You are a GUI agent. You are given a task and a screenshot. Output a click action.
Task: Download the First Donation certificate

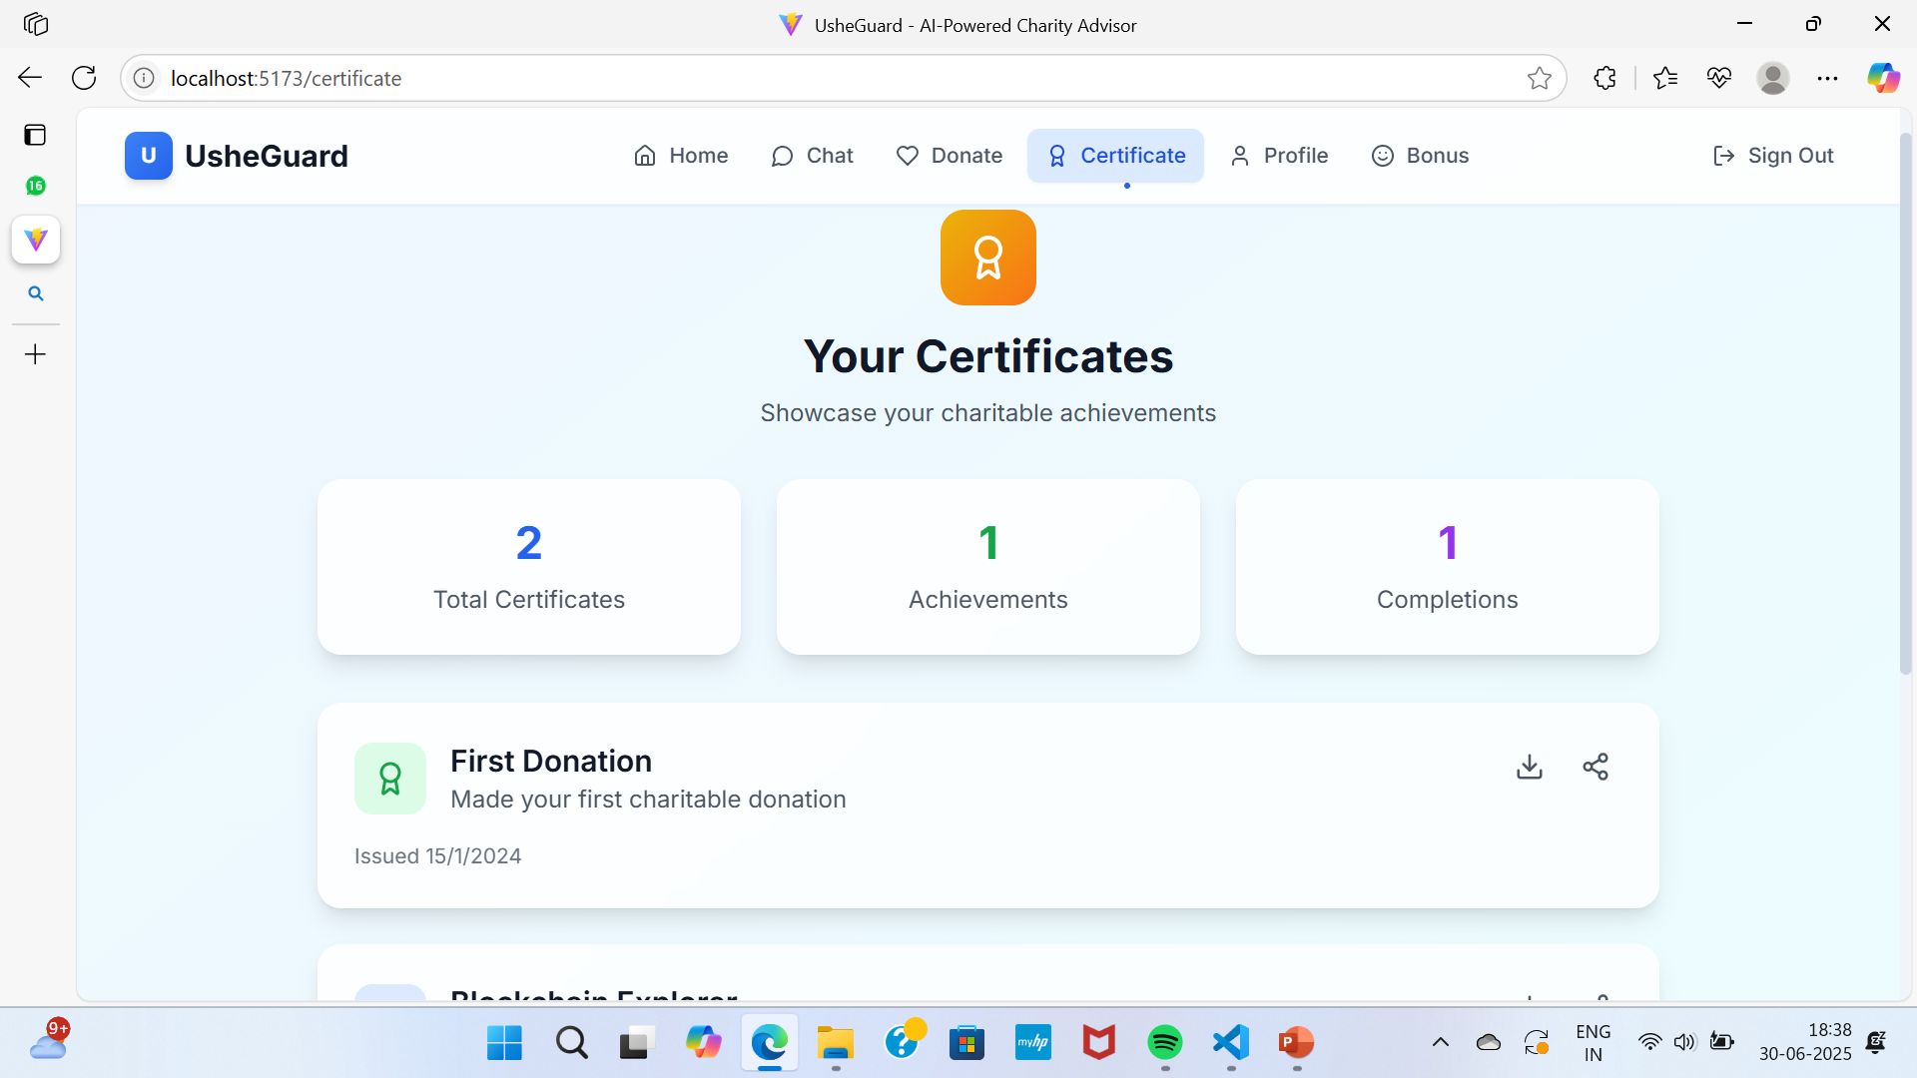(x=1529, y=767)
